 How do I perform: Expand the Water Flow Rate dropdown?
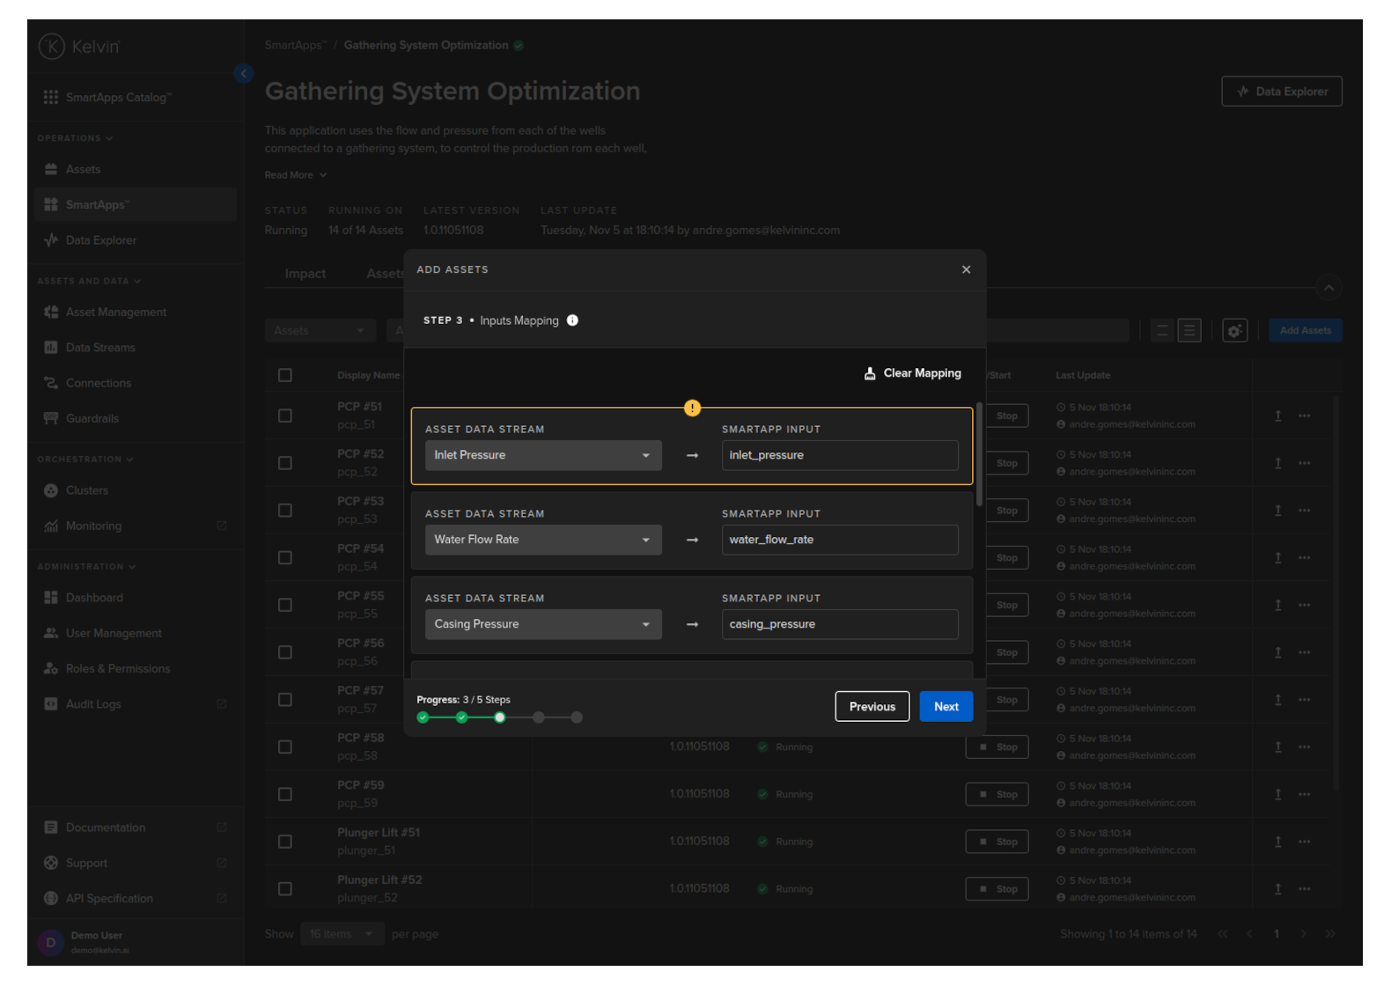pos(543,540)
